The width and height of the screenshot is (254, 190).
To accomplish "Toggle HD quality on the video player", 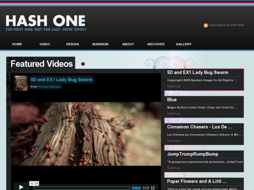I will [146, 188].
